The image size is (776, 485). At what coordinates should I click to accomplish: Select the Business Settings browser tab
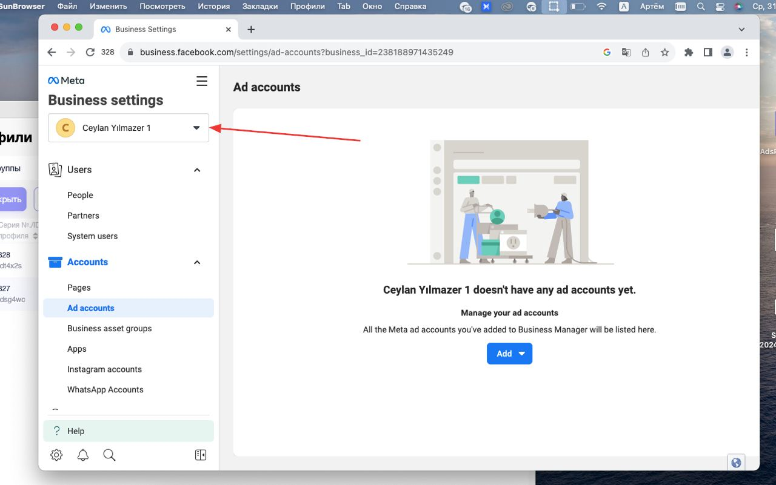coord(166,29)
